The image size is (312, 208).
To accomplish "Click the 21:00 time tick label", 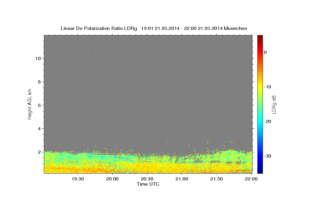I will pyautogui.click(x=181, y=179).
